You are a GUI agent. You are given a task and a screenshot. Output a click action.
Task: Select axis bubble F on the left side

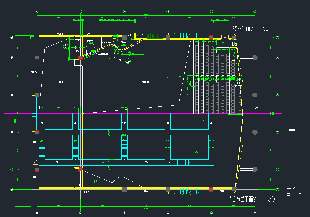[x=12, y=58]
